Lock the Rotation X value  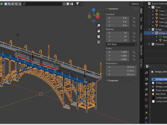coord(134,33)
